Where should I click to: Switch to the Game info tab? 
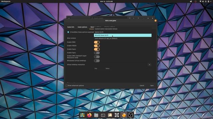[71, 27]
